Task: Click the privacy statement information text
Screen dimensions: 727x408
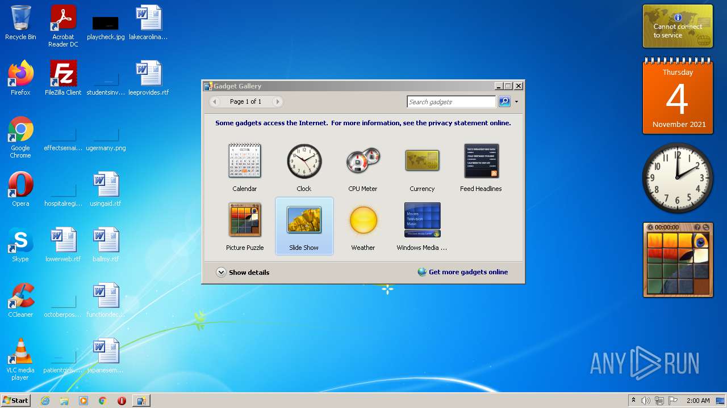Action: 363,123
